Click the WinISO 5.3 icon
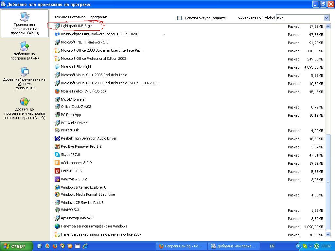The width and height of the screenshot is (335, 251). point(57,210)
